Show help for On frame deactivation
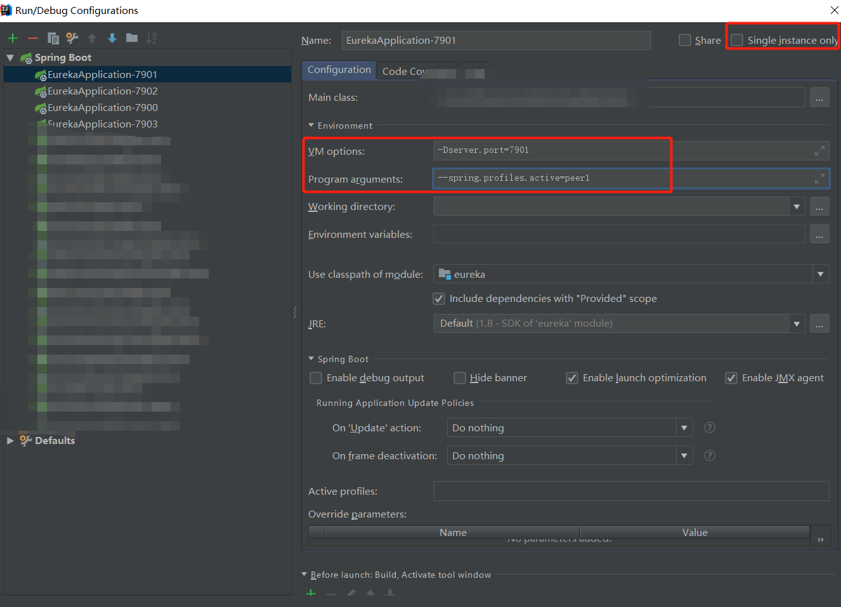 [710, 455]
